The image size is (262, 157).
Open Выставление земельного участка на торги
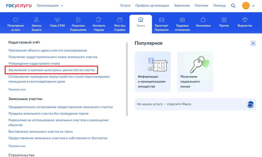coord(41,132)
